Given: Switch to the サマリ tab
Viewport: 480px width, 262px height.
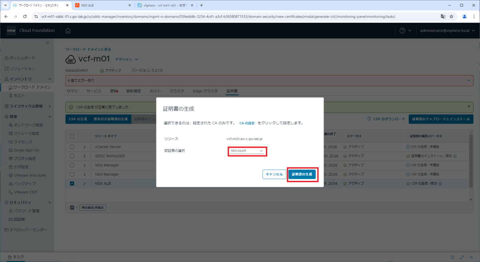Looking at the screenshot, I should tap(72, 91).
